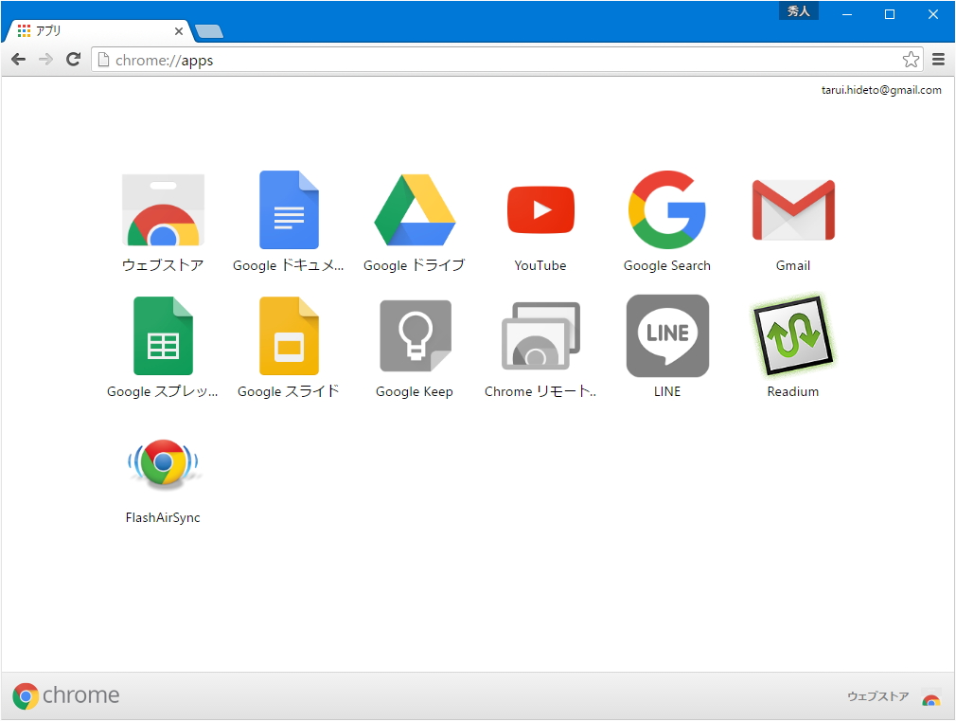Click the page icon in address bar
The height and width of the screenshot is (721, 956).
[x=104, y=60]
